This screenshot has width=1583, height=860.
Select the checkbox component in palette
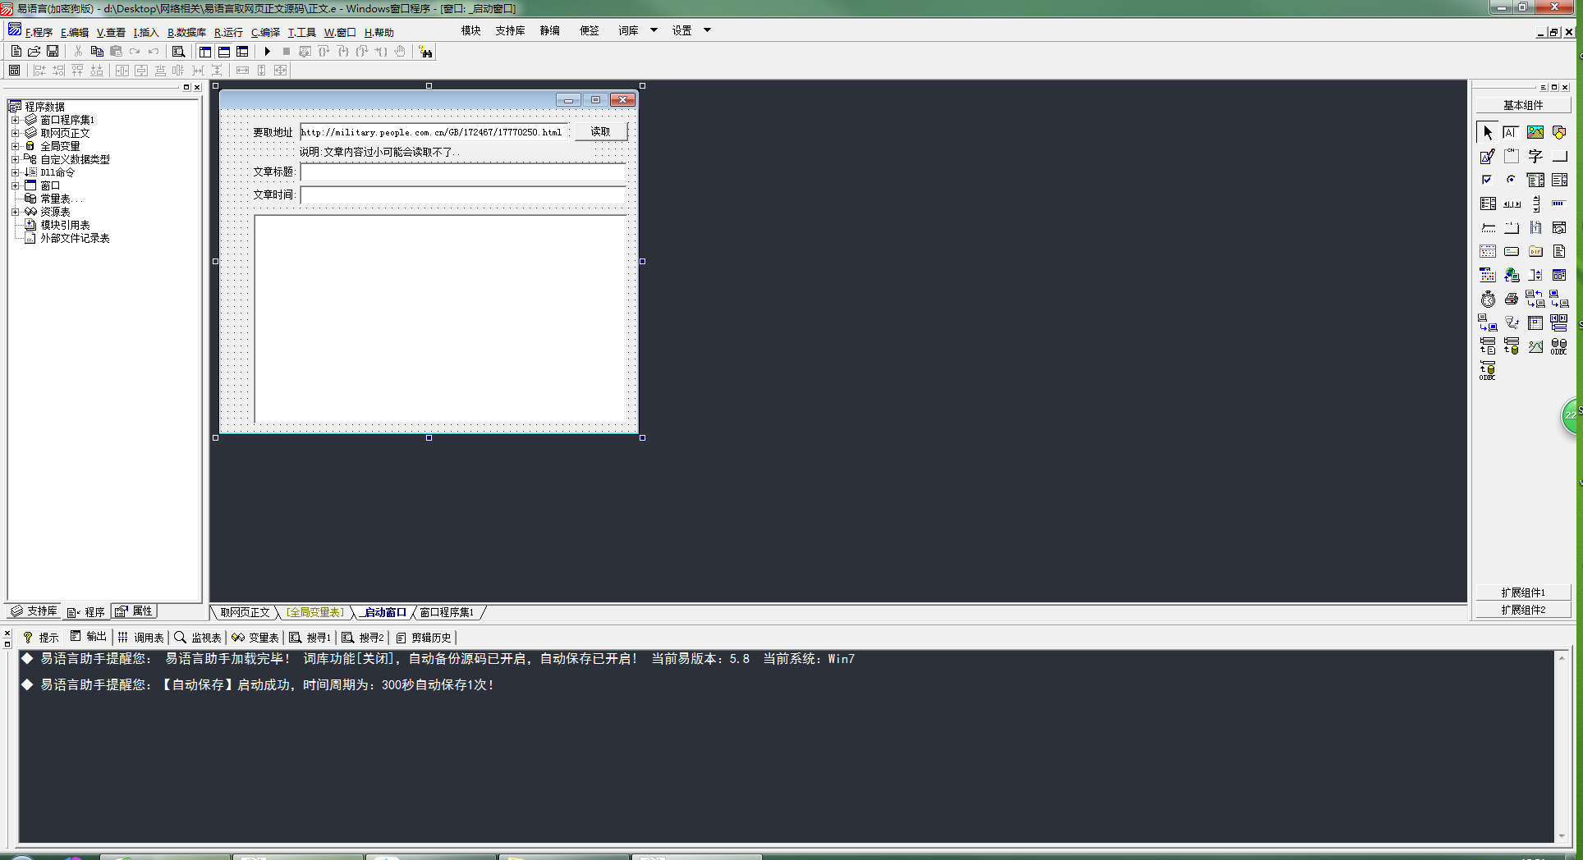(x=1487, y=180)
